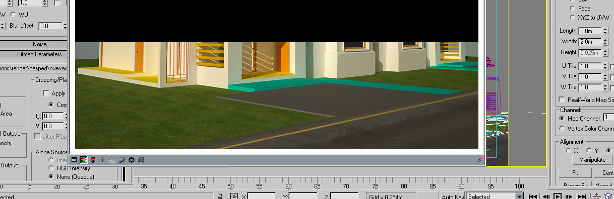Click the black circular lens icon in render toolbar
Screen dimensions: 614x199
(132, 160)
